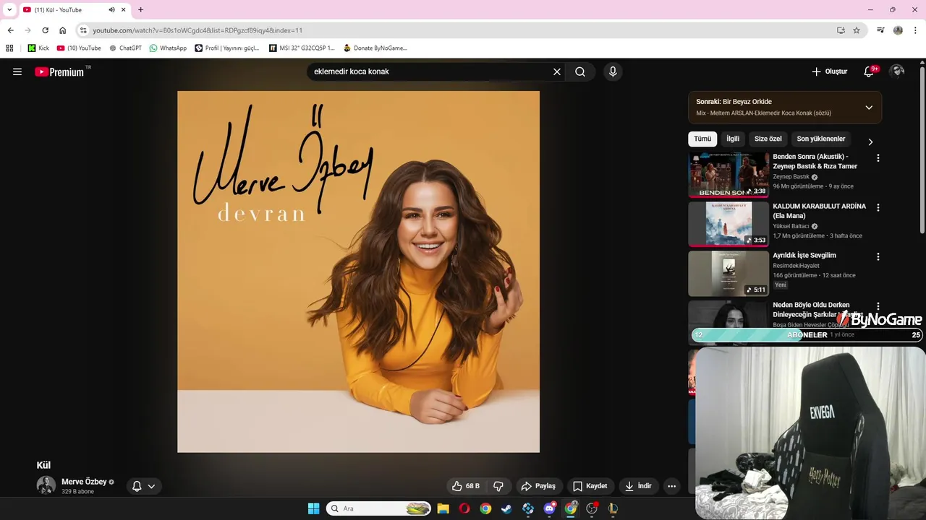Open Chrome three-dot menu

916,30
